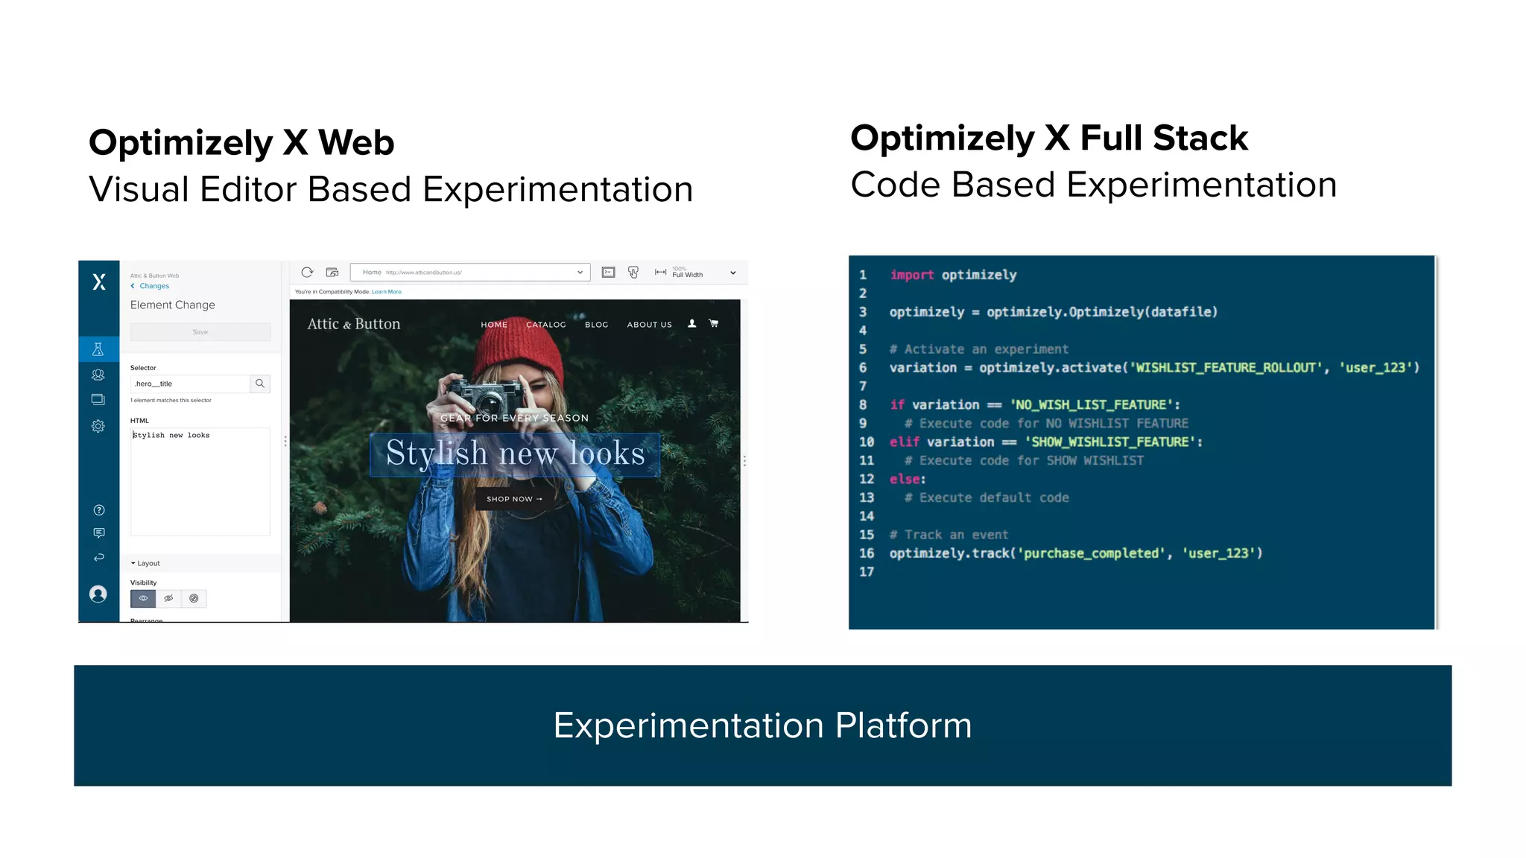Click the SHOP NOW button

pyautogui.click(x=514, y=499)
